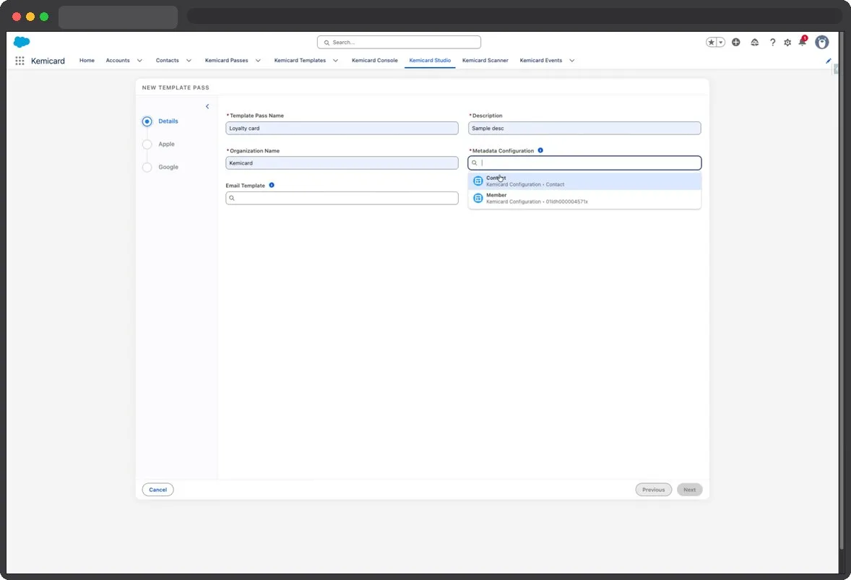Click the Salesforce cloud logo
Image resolution: width=851 pixels, height=580 pixels.
(x=22, y=42)
